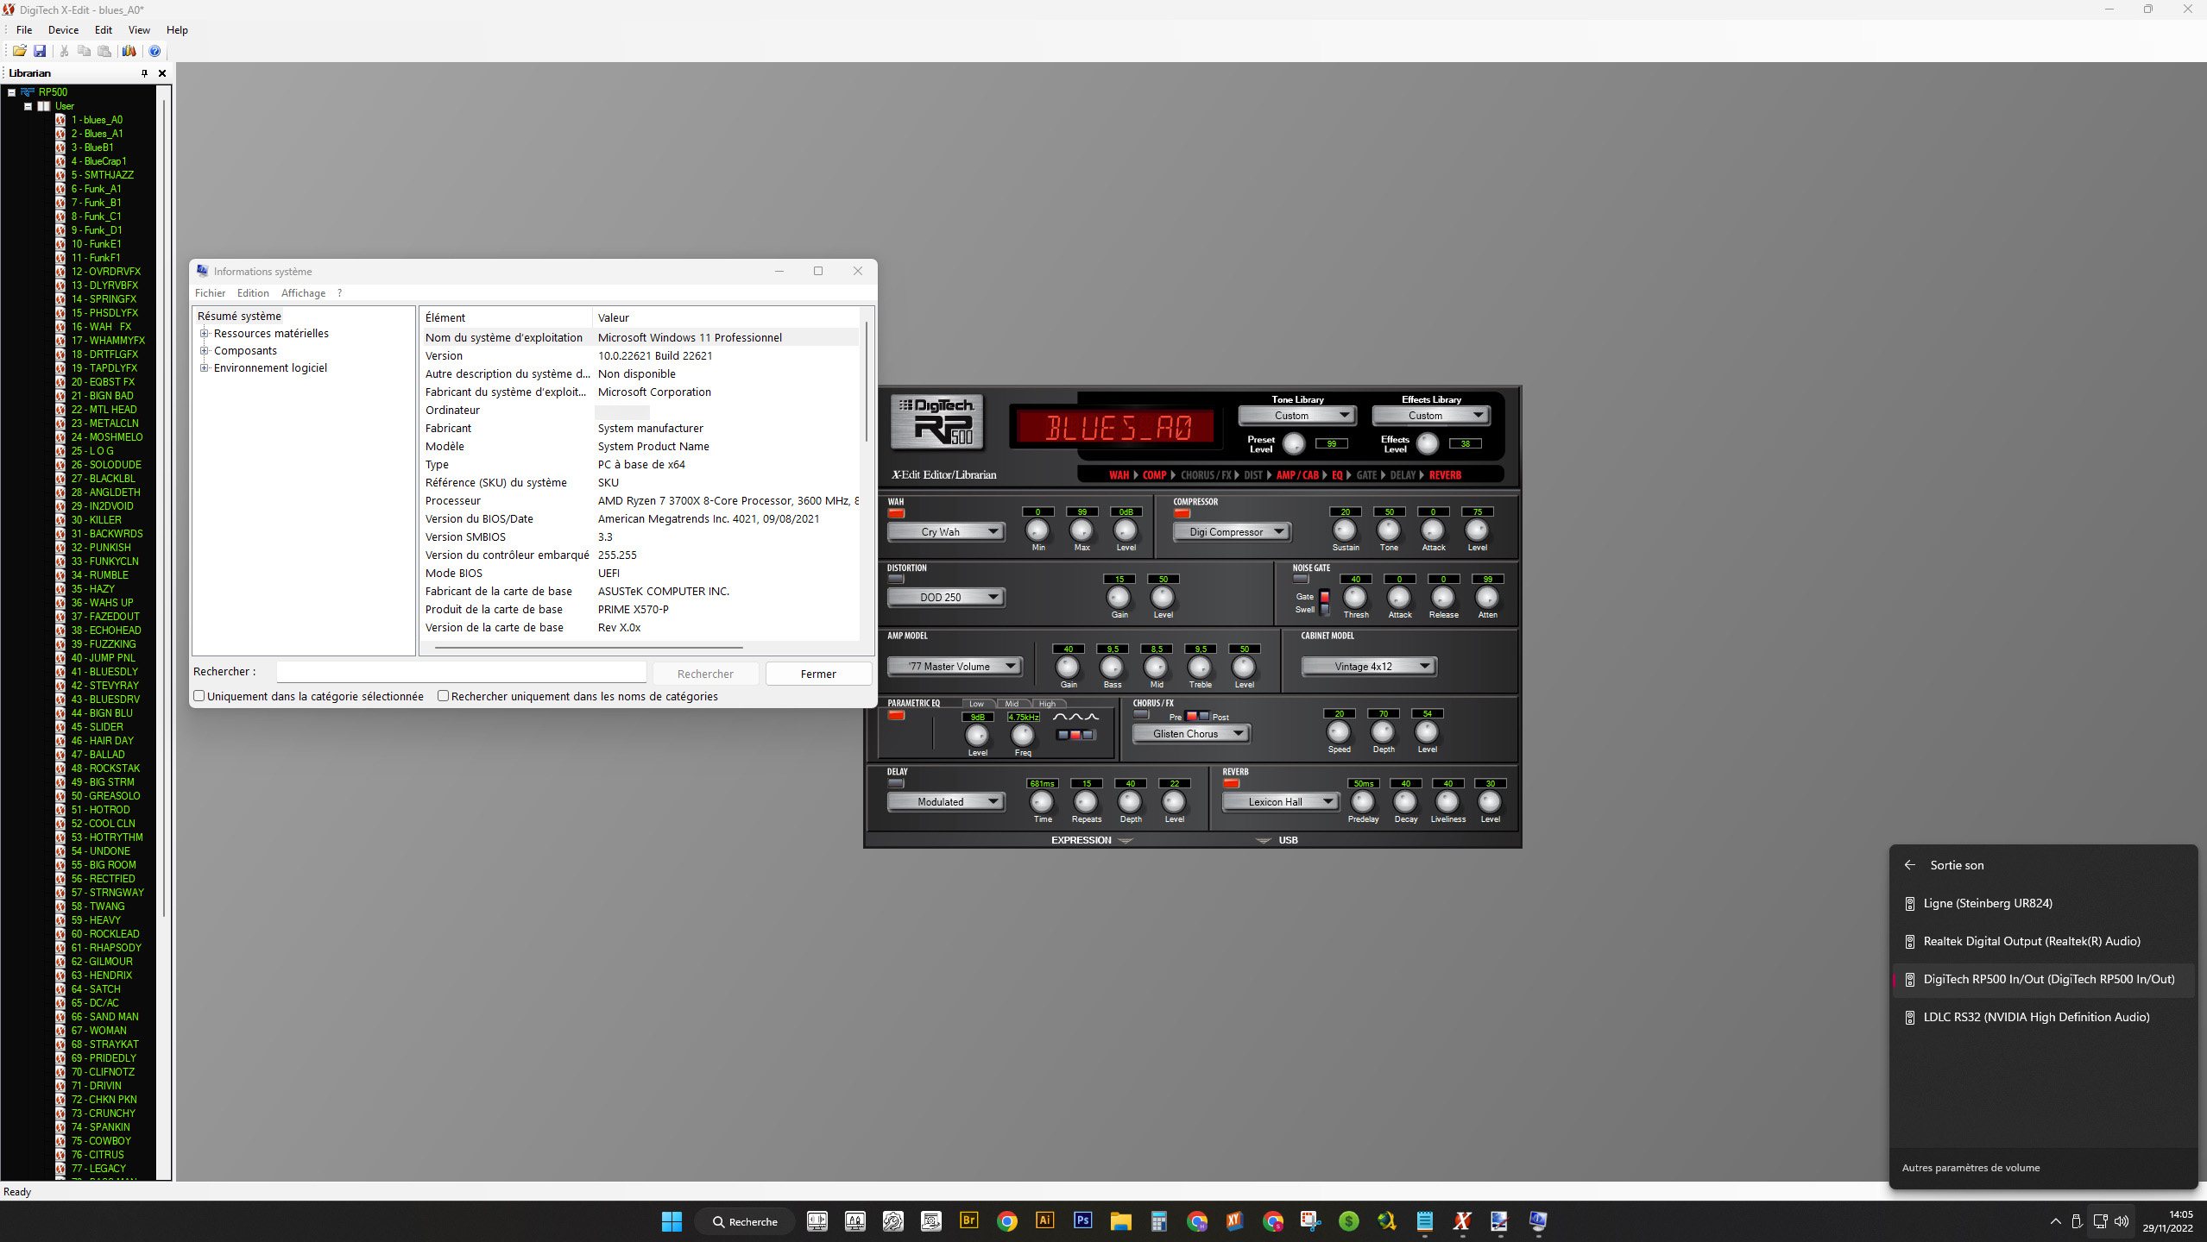Click the DigiTech RP500 logo

click(x=936, y=422)
